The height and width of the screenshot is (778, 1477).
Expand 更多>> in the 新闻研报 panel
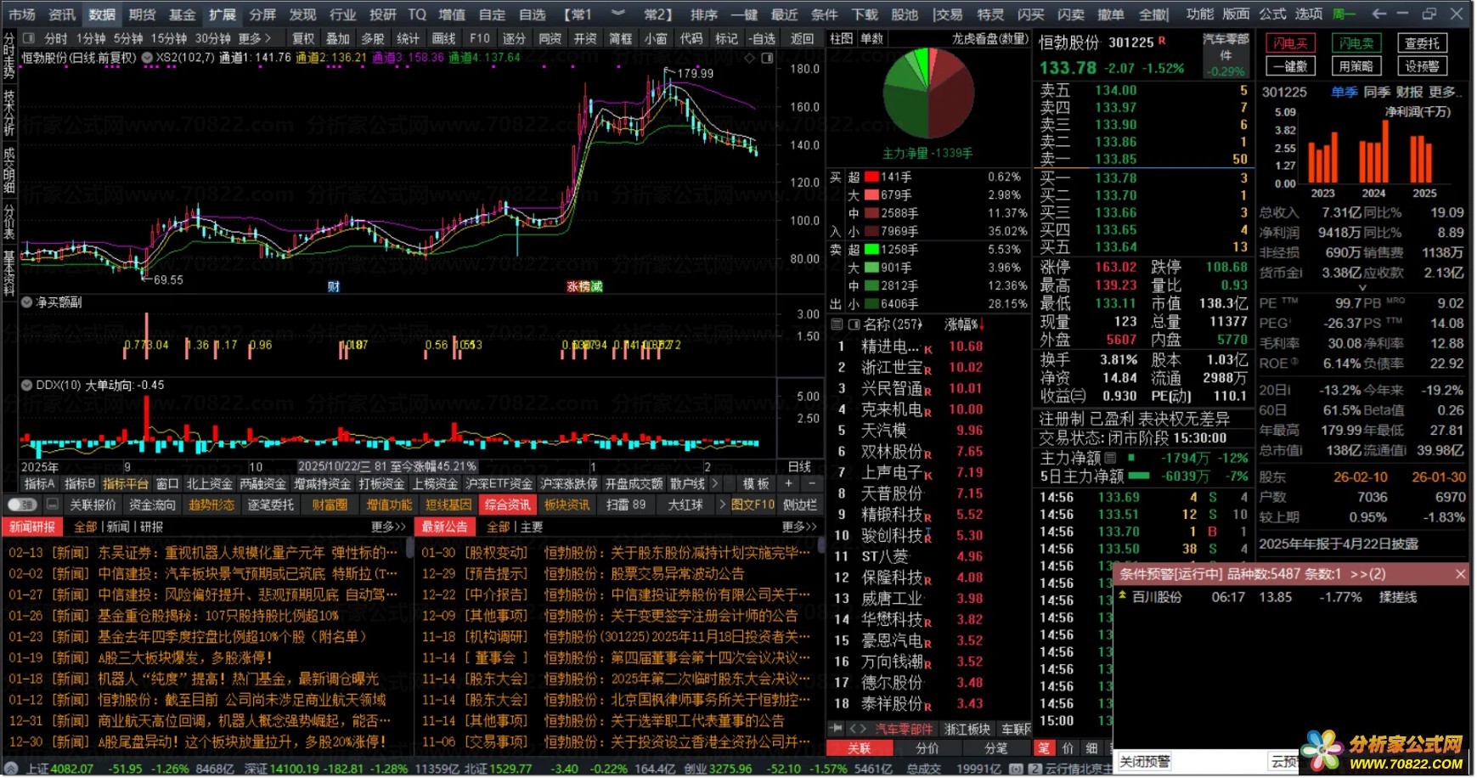coord(389,527)
